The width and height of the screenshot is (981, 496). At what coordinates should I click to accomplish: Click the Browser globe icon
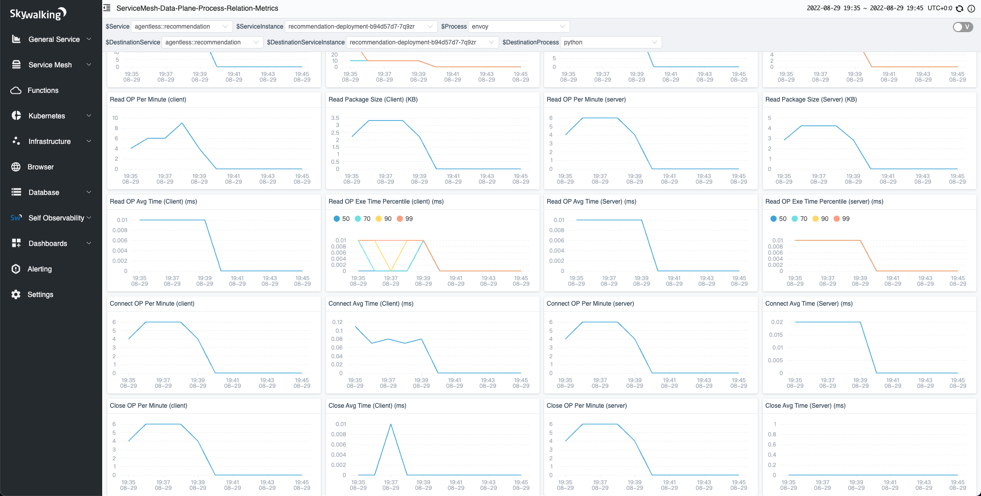pyautogui.click(x=16, y=167)
